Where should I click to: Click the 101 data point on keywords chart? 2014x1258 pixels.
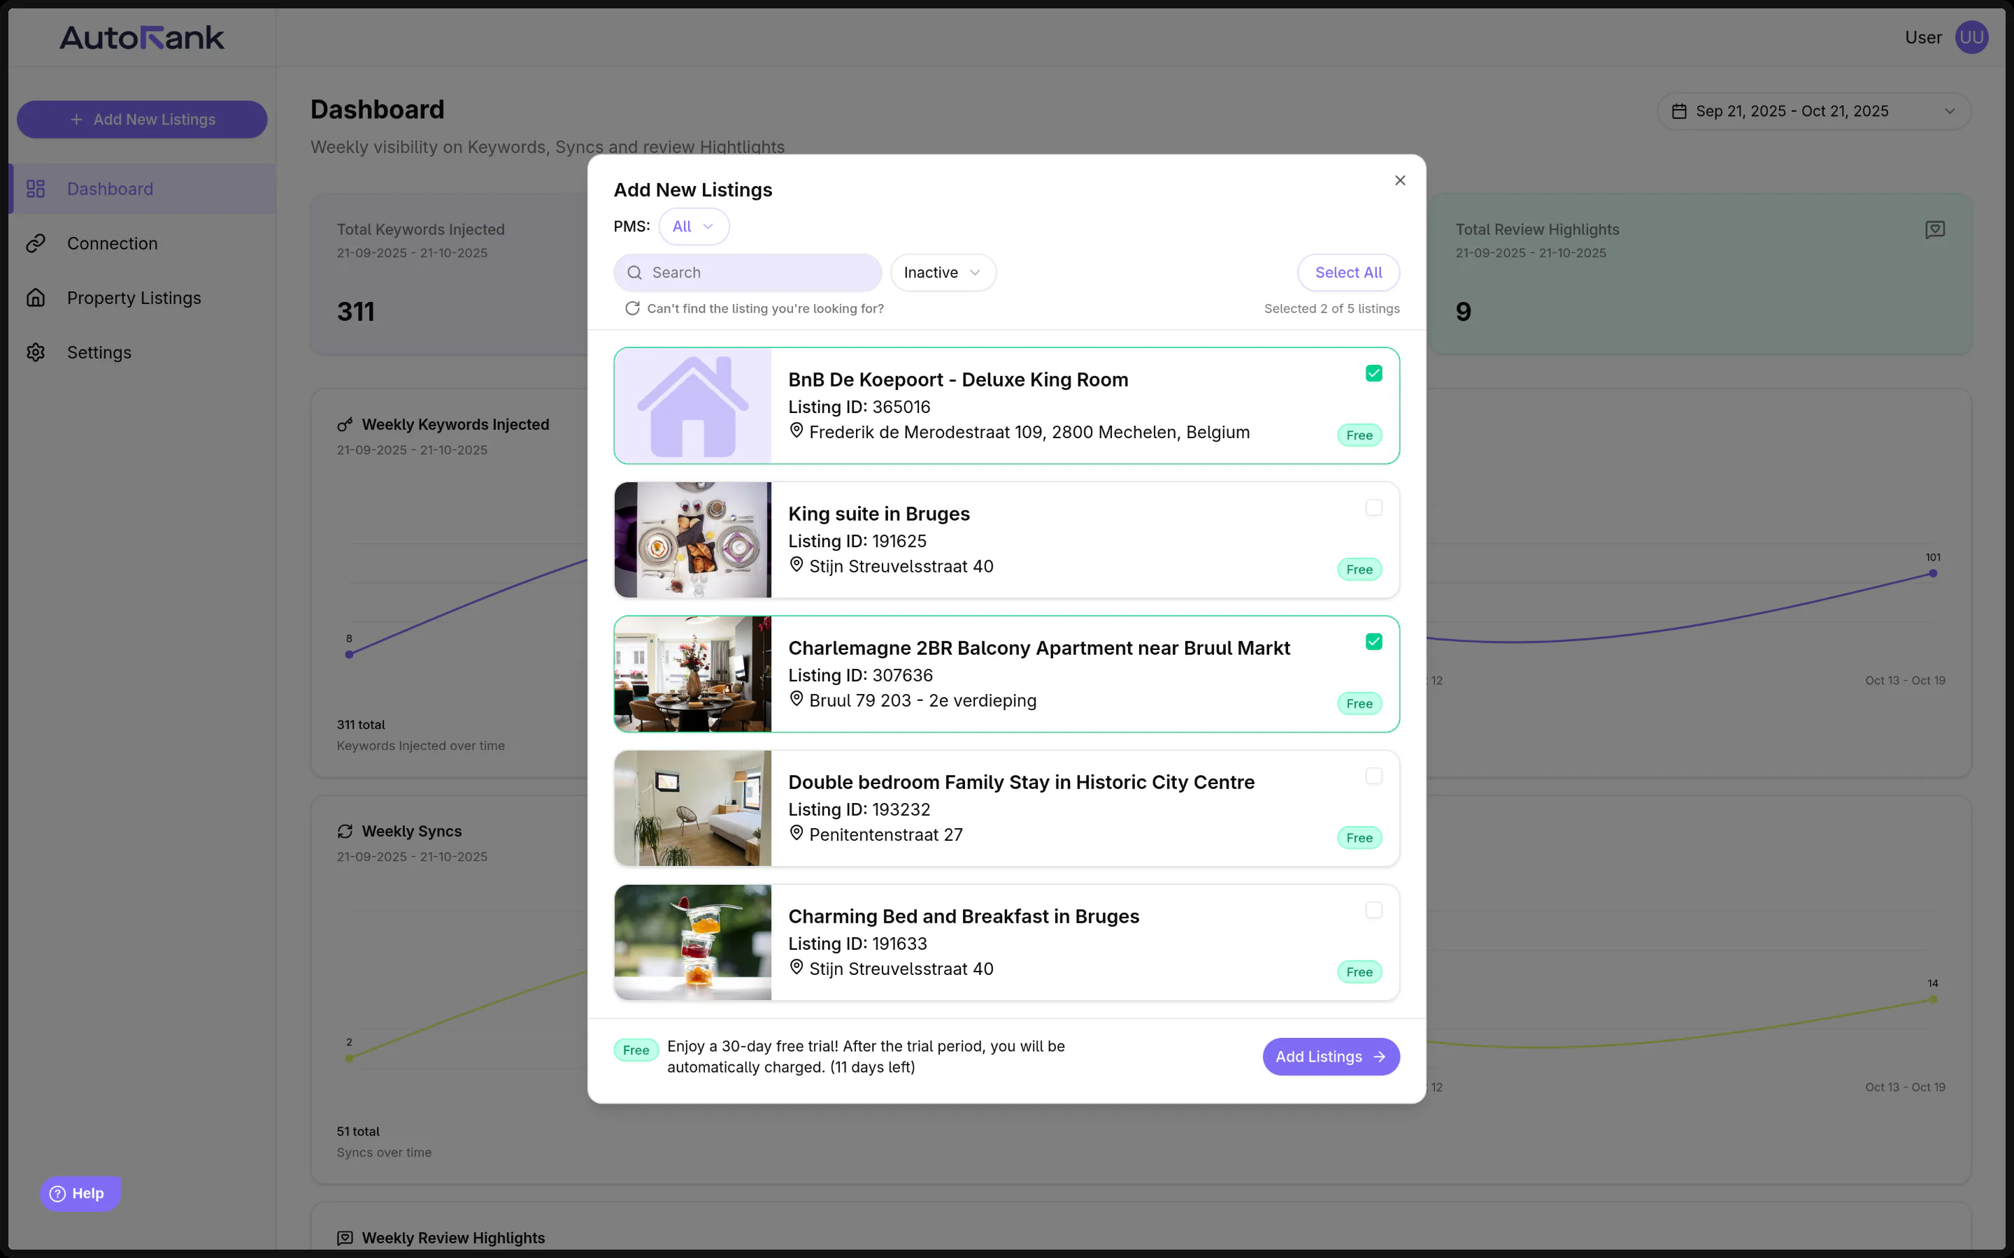1932,573
